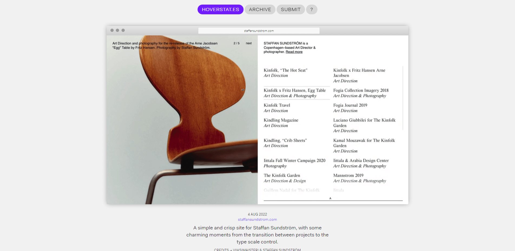Click the 'Photography' subtitle under Iittala Fall Winter Campaign
The width and height of the screenshot is (515, 251).
pos(275,166)
